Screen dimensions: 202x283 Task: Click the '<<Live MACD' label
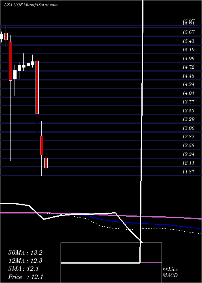click(170, 272)
